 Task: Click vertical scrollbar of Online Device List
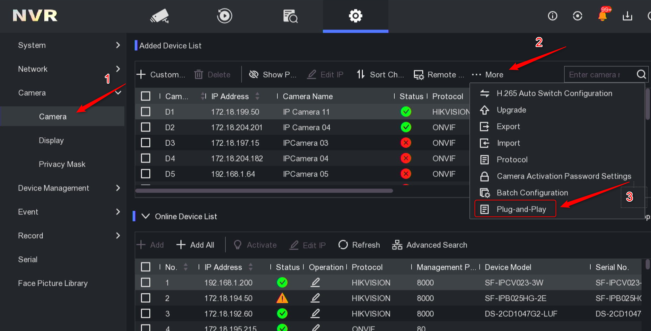click(x=648, y=264)
